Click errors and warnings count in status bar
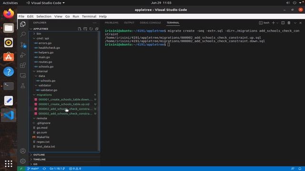Screen dimensions: 305x171 coord(75,169)
